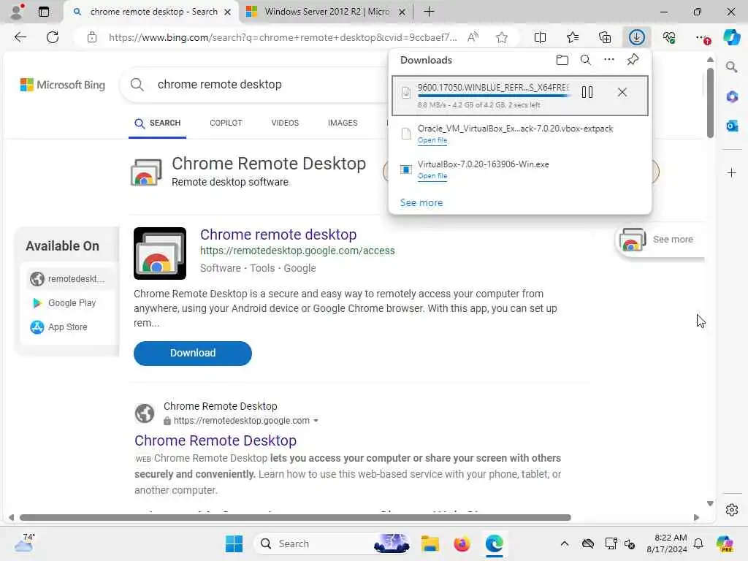748x561 pixels.
Task: Switch to chrome remote desktop Search tab
Action: click(x=153, y=12)
